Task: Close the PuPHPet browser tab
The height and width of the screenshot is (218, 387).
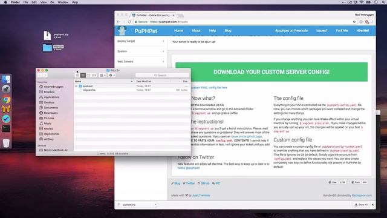Action: coord(174,15)
